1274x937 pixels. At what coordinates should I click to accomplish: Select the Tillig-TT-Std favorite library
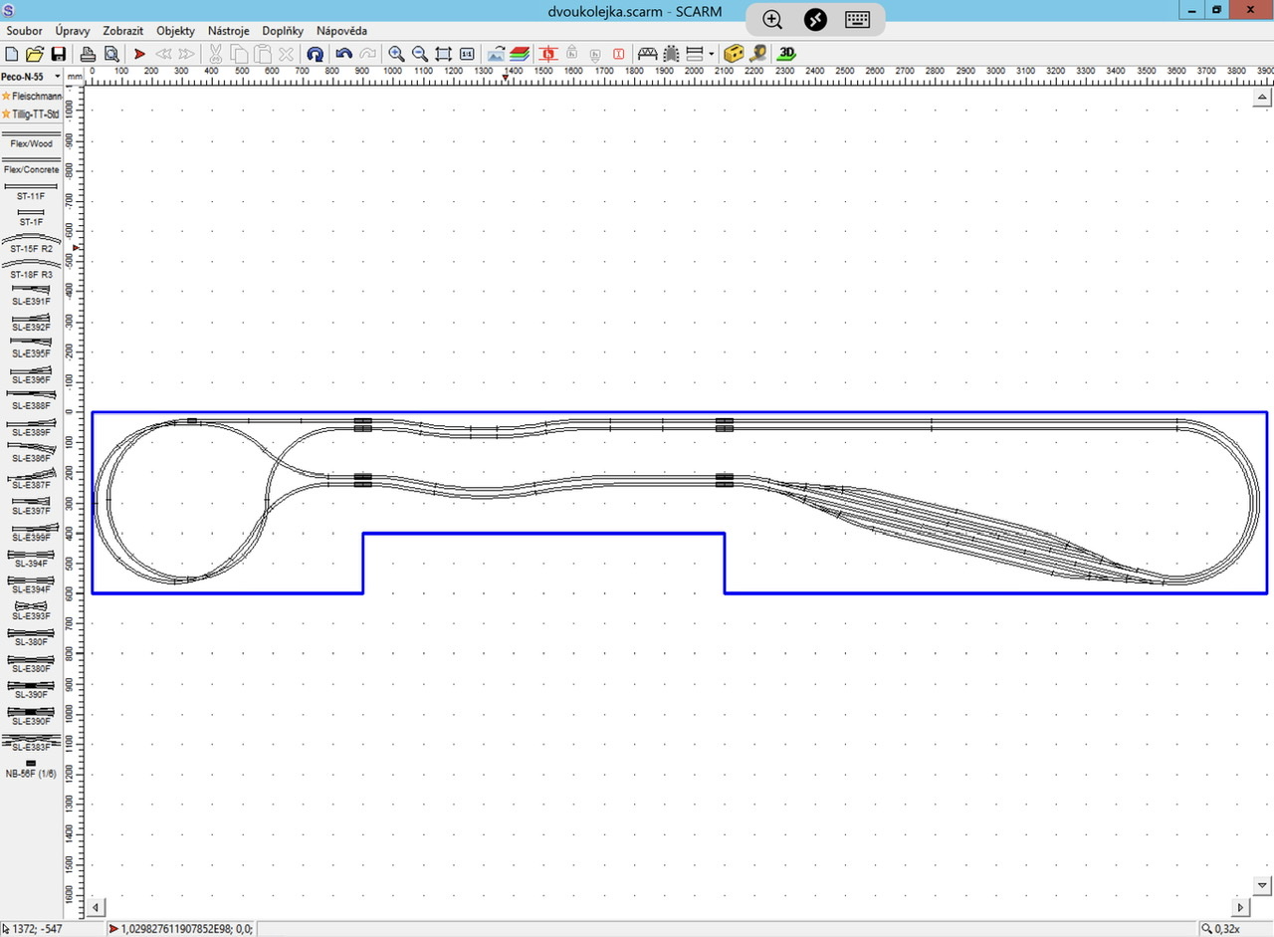coord(31,114)
